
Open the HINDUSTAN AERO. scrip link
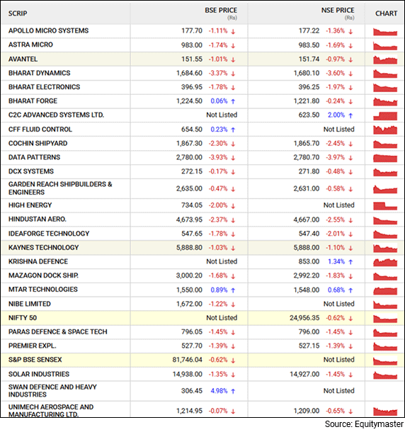(x=38, y=220)
